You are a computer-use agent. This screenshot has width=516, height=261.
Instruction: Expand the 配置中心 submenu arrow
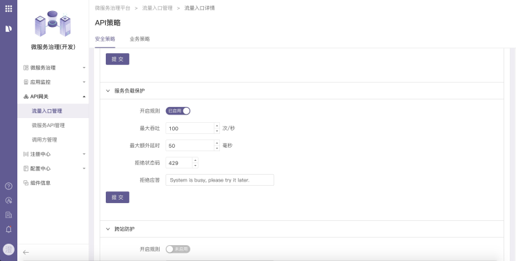point(84,168)
